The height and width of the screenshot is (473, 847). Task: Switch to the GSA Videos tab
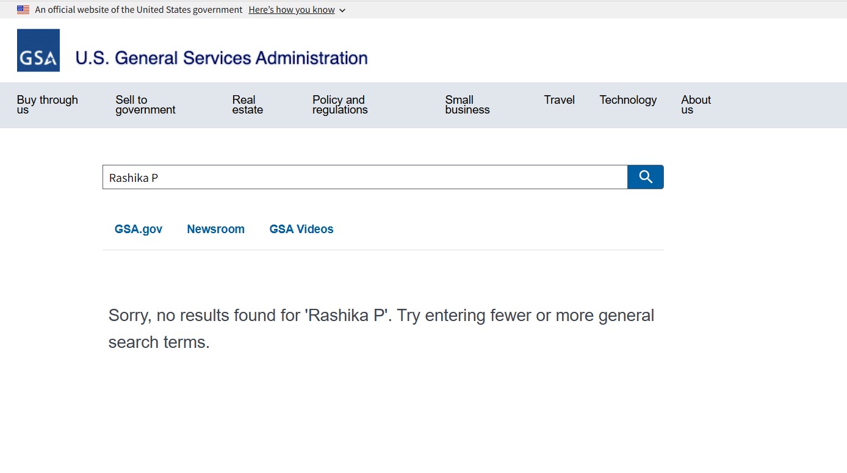click(301, 229)
